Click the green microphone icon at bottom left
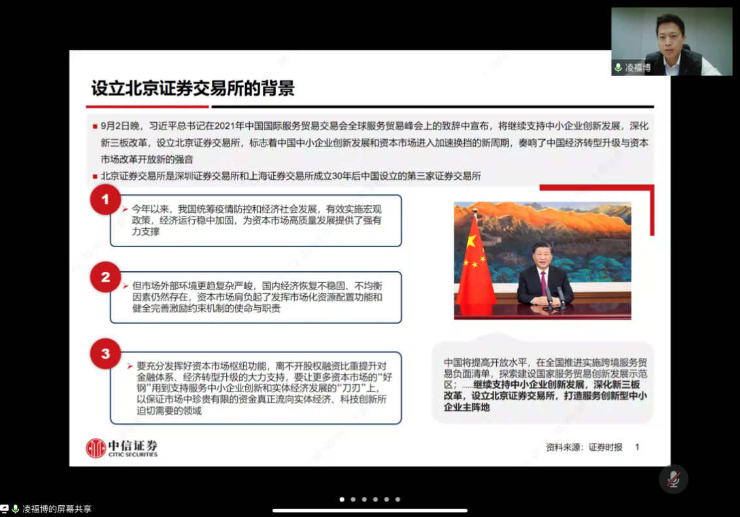 coord(15,509)
